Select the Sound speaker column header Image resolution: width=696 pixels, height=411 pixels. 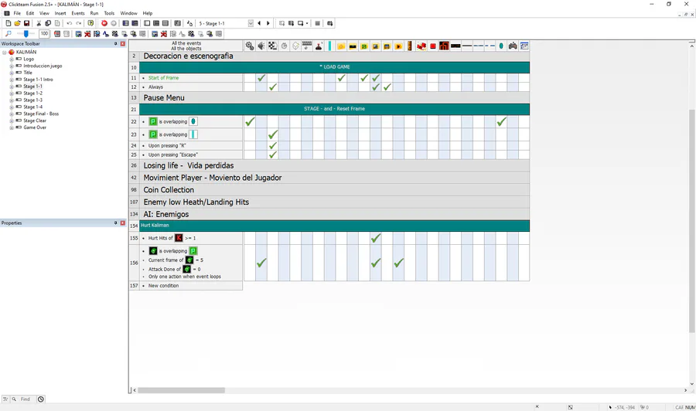pos(261,46)
